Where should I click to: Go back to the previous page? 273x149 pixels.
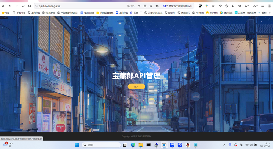pos(10,6)
